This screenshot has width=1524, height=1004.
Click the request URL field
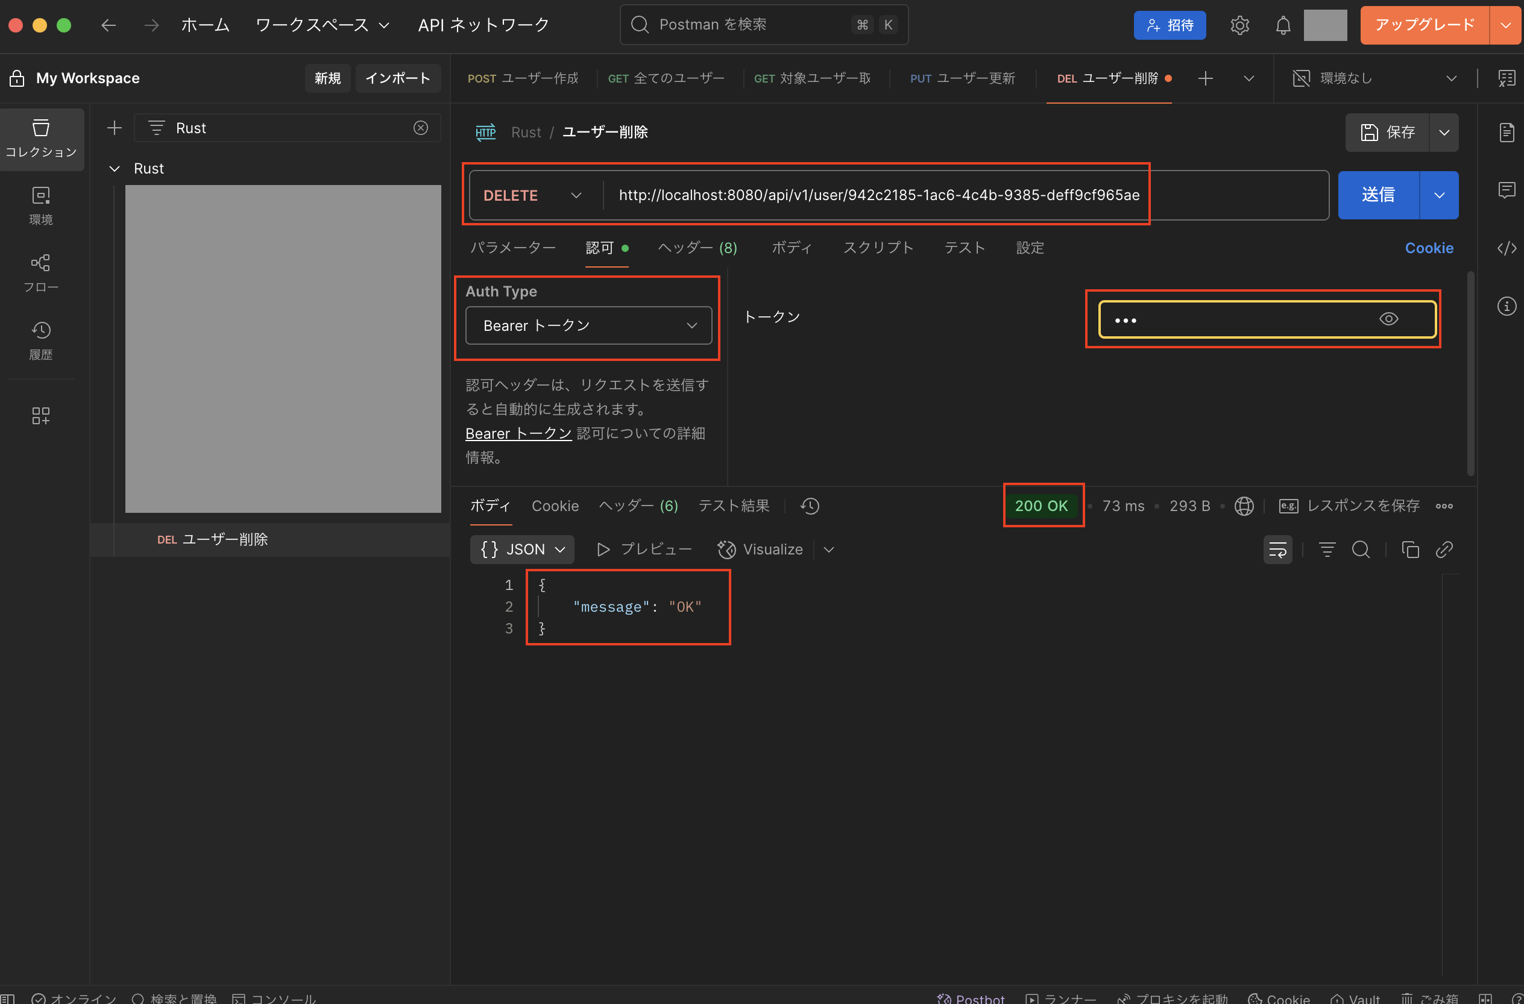pos(965,195)
